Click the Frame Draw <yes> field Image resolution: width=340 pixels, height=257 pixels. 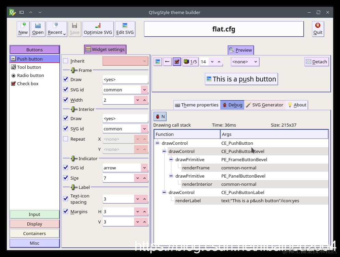pyautogui.click(x=125, y=80)
